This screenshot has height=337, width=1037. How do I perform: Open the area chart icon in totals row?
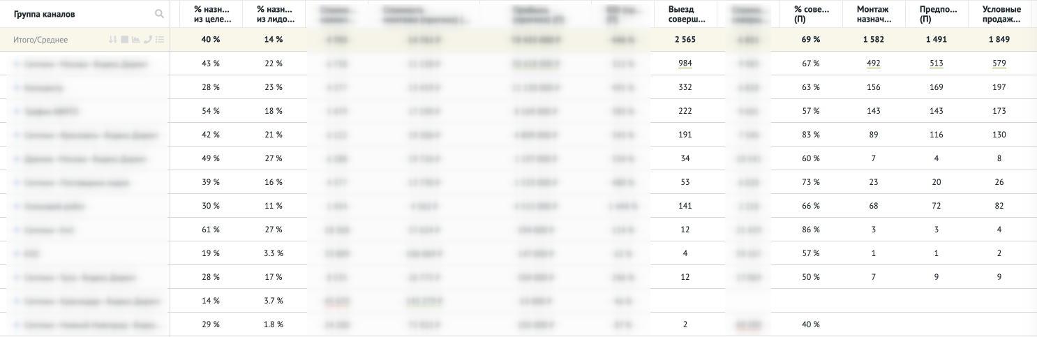pos(136,40)
